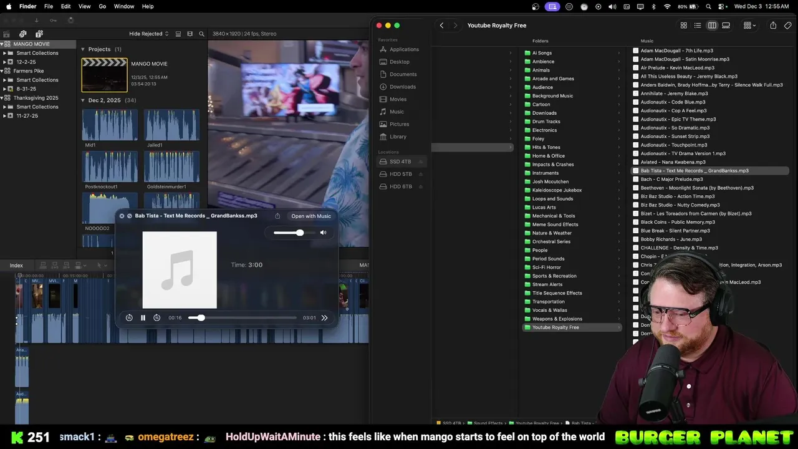Expand 12-2-25 event in library
Image resolution: width=798 pixels, height=449 pixels.
coord(4,62)
